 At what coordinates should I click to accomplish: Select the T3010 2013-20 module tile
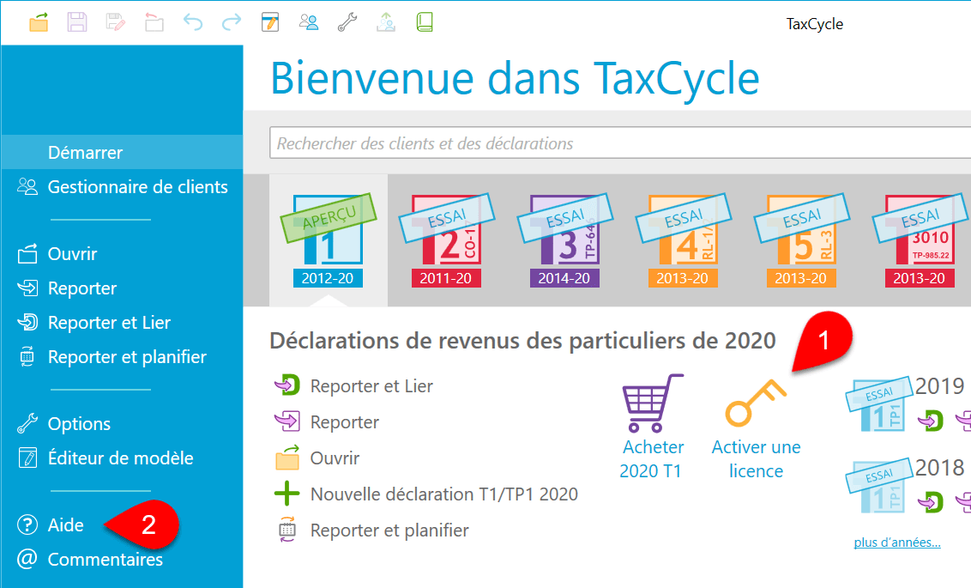[920, 240]
